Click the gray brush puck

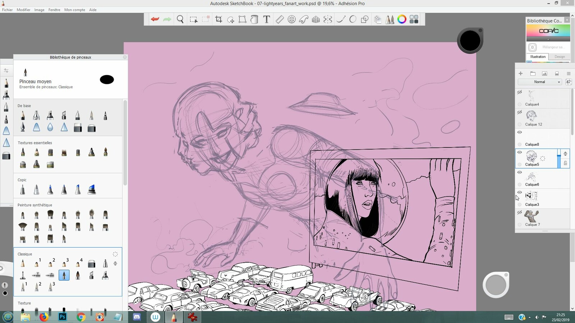coord(496,285)
